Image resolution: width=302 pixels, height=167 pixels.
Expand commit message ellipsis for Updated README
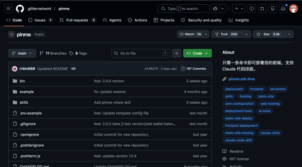point(73,69)
